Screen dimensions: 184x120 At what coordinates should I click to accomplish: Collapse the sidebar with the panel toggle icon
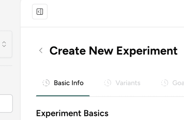point(40,12)
